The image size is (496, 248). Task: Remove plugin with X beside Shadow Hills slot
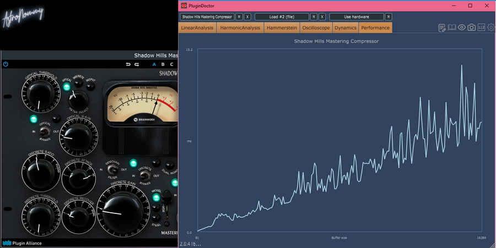point(247,16)
